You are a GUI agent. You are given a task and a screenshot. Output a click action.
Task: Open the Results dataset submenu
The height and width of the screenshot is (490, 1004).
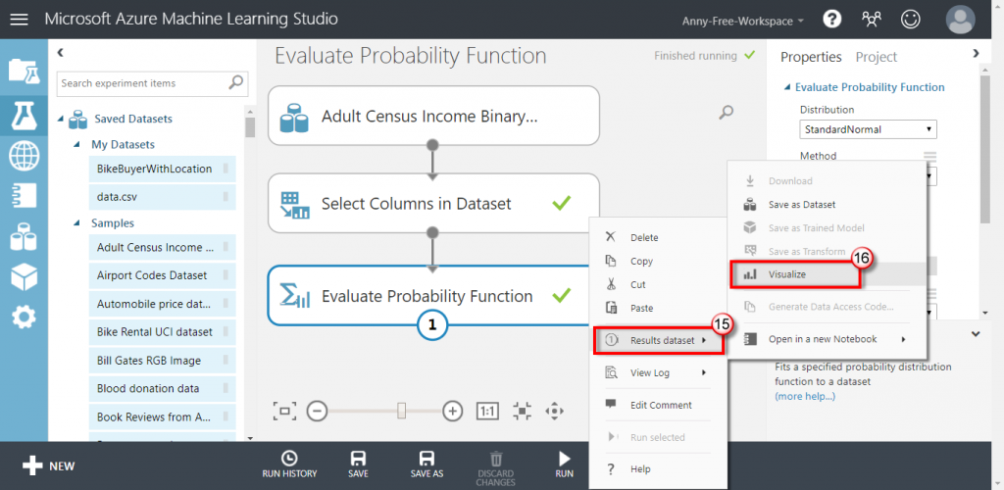click(660, 340)
